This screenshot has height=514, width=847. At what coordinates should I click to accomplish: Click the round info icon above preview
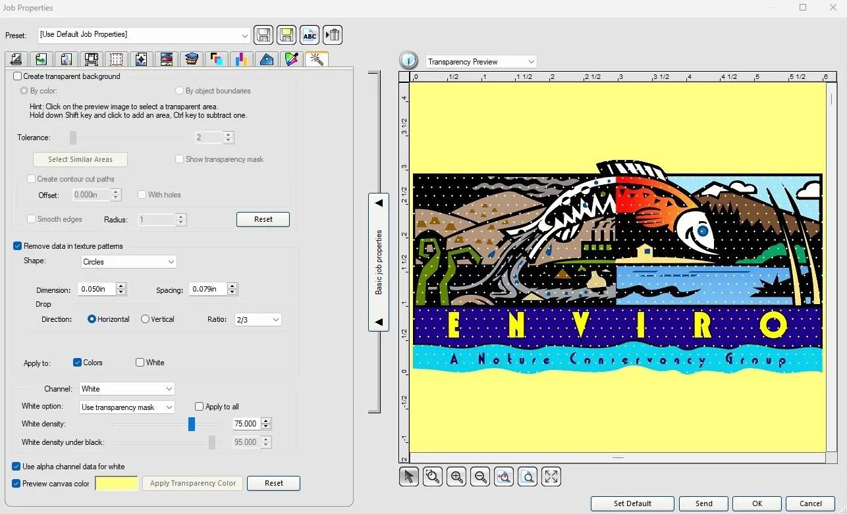point(409,61)
